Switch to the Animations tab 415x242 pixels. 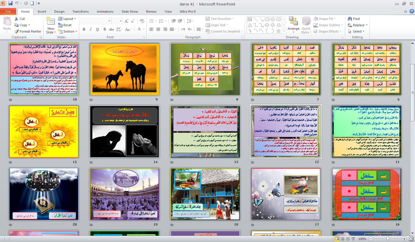click(x=105, y=12)
